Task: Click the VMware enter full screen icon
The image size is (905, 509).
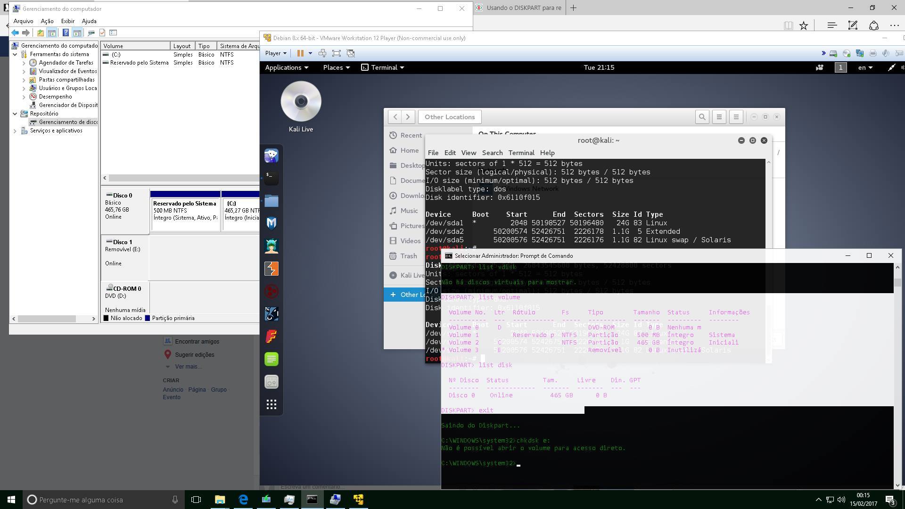Action: coord(337,53)
